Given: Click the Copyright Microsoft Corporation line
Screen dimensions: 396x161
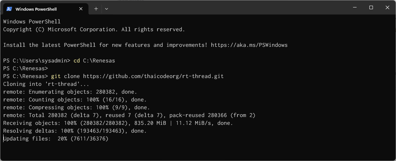Looking at the screenshot, I should pyautogui.click(x=94, y=29).
